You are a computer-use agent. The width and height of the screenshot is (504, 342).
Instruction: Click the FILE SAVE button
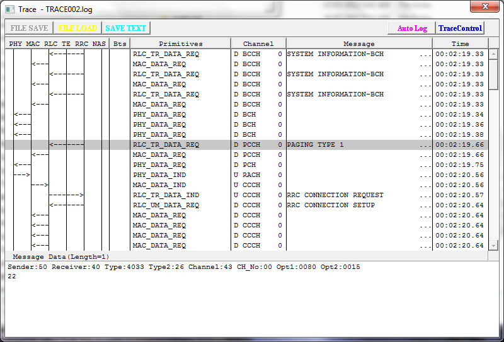click(29, 28)
